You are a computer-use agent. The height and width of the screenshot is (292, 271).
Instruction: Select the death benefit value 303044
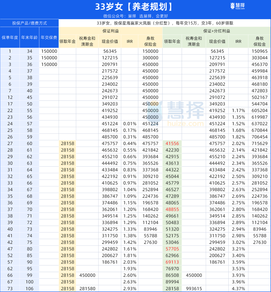coord(259,58)
